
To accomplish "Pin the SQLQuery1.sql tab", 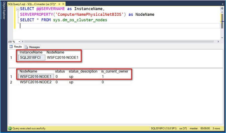I will [59, 4].
